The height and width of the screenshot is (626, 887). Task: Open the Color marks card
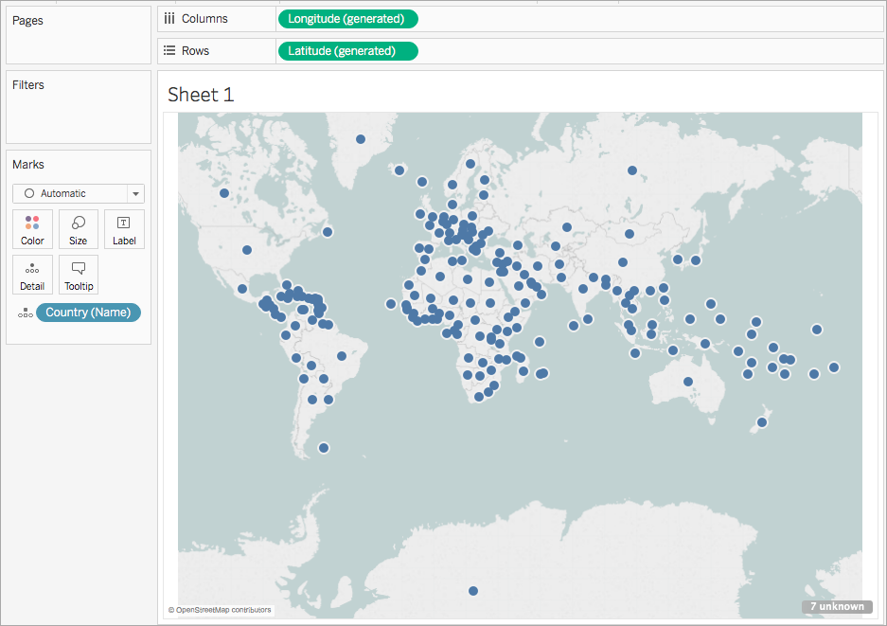click(x=32, y=229)
